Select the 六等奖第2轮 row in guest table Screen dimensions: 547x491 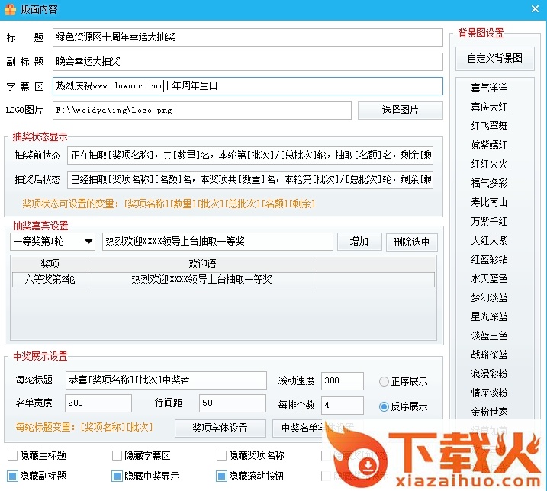(50, 279)
